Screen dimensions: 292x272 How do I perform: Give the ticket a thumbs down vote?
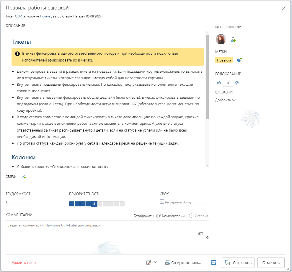coord(236,83)
